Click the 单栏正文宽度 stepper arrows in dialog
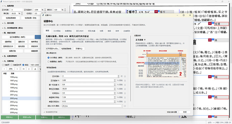 115,89
